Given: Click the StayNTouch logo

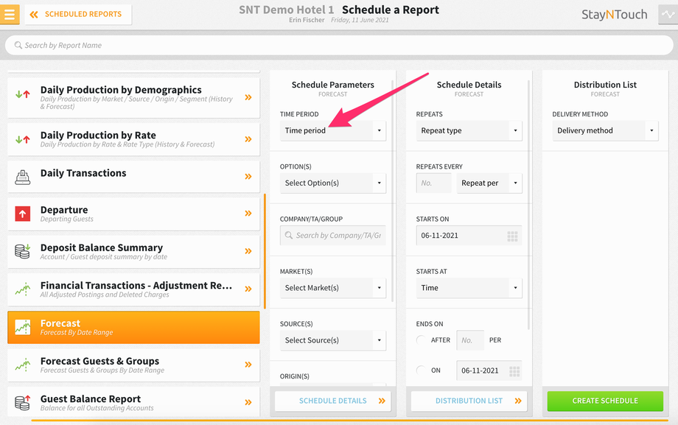Looking at the screenshot, I should click(x=614, y=14).
